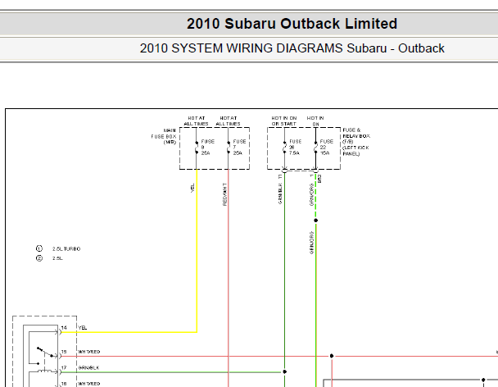Click the horizontal 'YEL' label at pin 14
The width and height of the screenshot is (498, 387).
tap(83, 327)
